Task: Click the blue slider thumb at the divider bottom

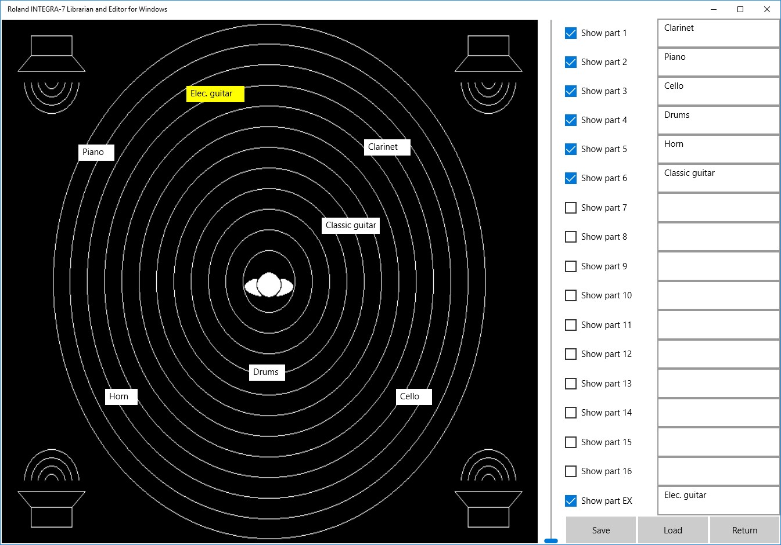Action: point(551,541)
